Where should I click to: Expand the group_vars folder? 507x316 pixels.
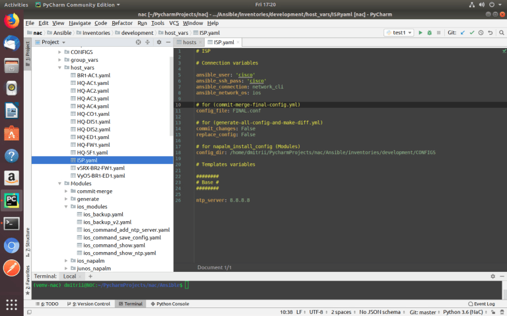click(59, 60)
